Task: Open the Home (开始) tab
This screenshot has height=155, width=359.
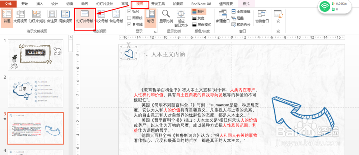Action: click(25, 4)
